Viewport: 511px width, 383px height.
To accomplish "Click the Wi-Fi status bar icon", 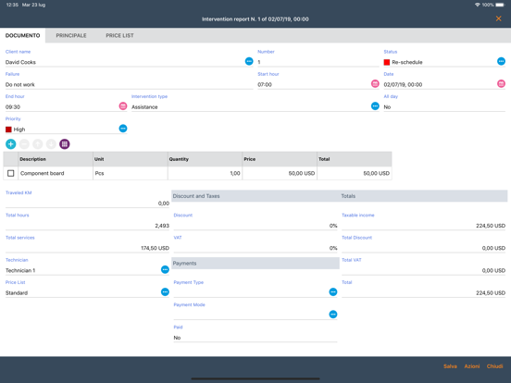I will coord(478,5).
